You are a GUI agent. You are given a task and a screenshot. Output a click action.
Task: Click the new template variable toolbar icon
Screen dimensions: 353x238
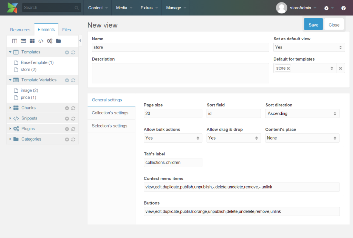pyautogui.click(x=23, y=41)
